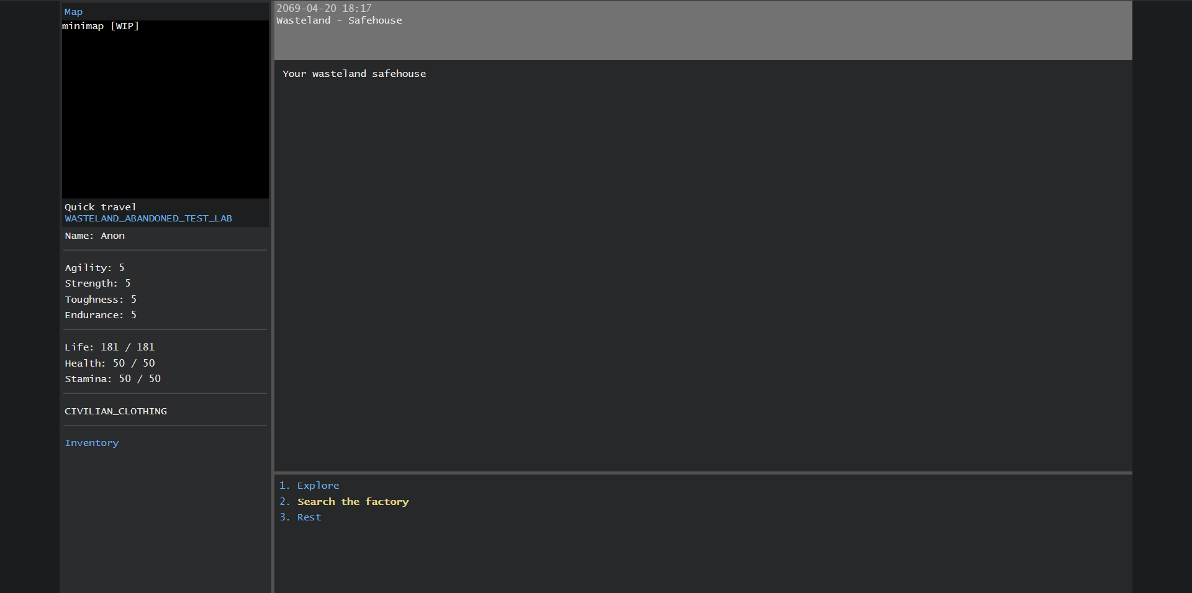Viewport: 1192px width, 593px height.
Task: Click the Endurance stat line
Action: 101,315
